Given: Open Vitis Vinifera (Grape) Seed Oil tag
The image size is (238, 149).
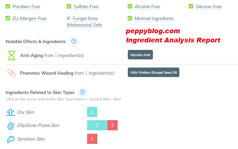Looking at the screenshot, I should tap(153, 72).
